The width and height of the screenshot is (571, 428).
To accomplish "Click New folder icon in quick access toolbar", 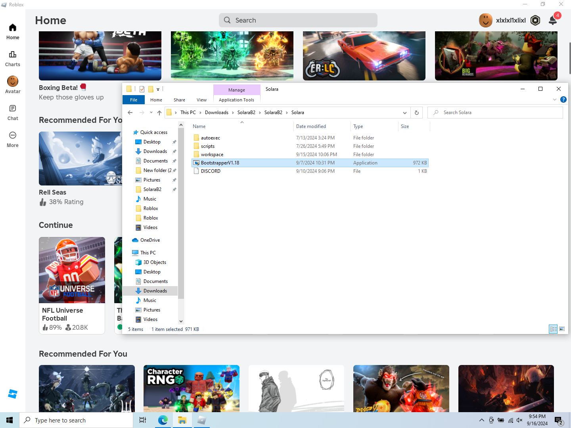I will click(x=151, y=89).
